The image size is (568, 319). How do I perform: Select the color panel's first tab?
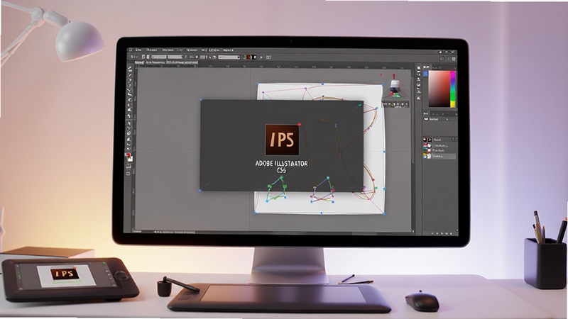[x=427, y=67]
